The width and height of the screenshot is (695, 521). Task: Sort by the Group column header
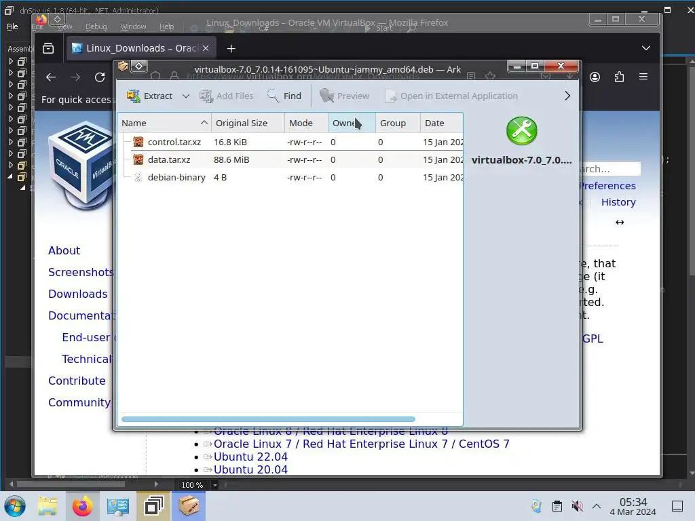coord(398,123)
